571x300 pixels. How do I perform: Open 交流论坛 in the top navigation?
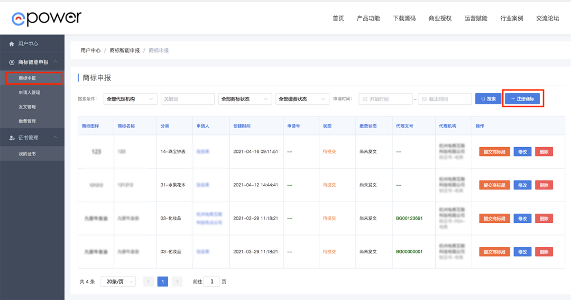point(547,18)
